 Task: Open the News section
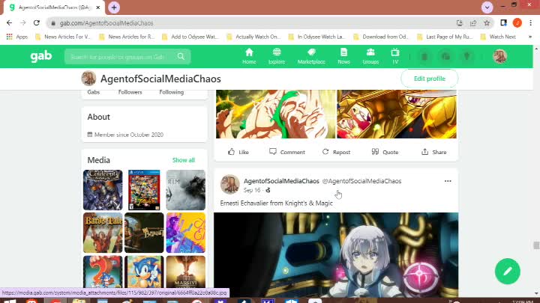coord(343,56)
